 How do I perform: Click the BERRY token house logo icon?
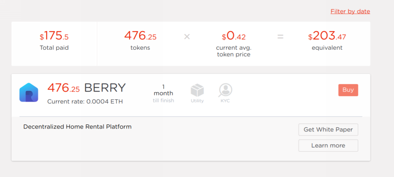29,92
